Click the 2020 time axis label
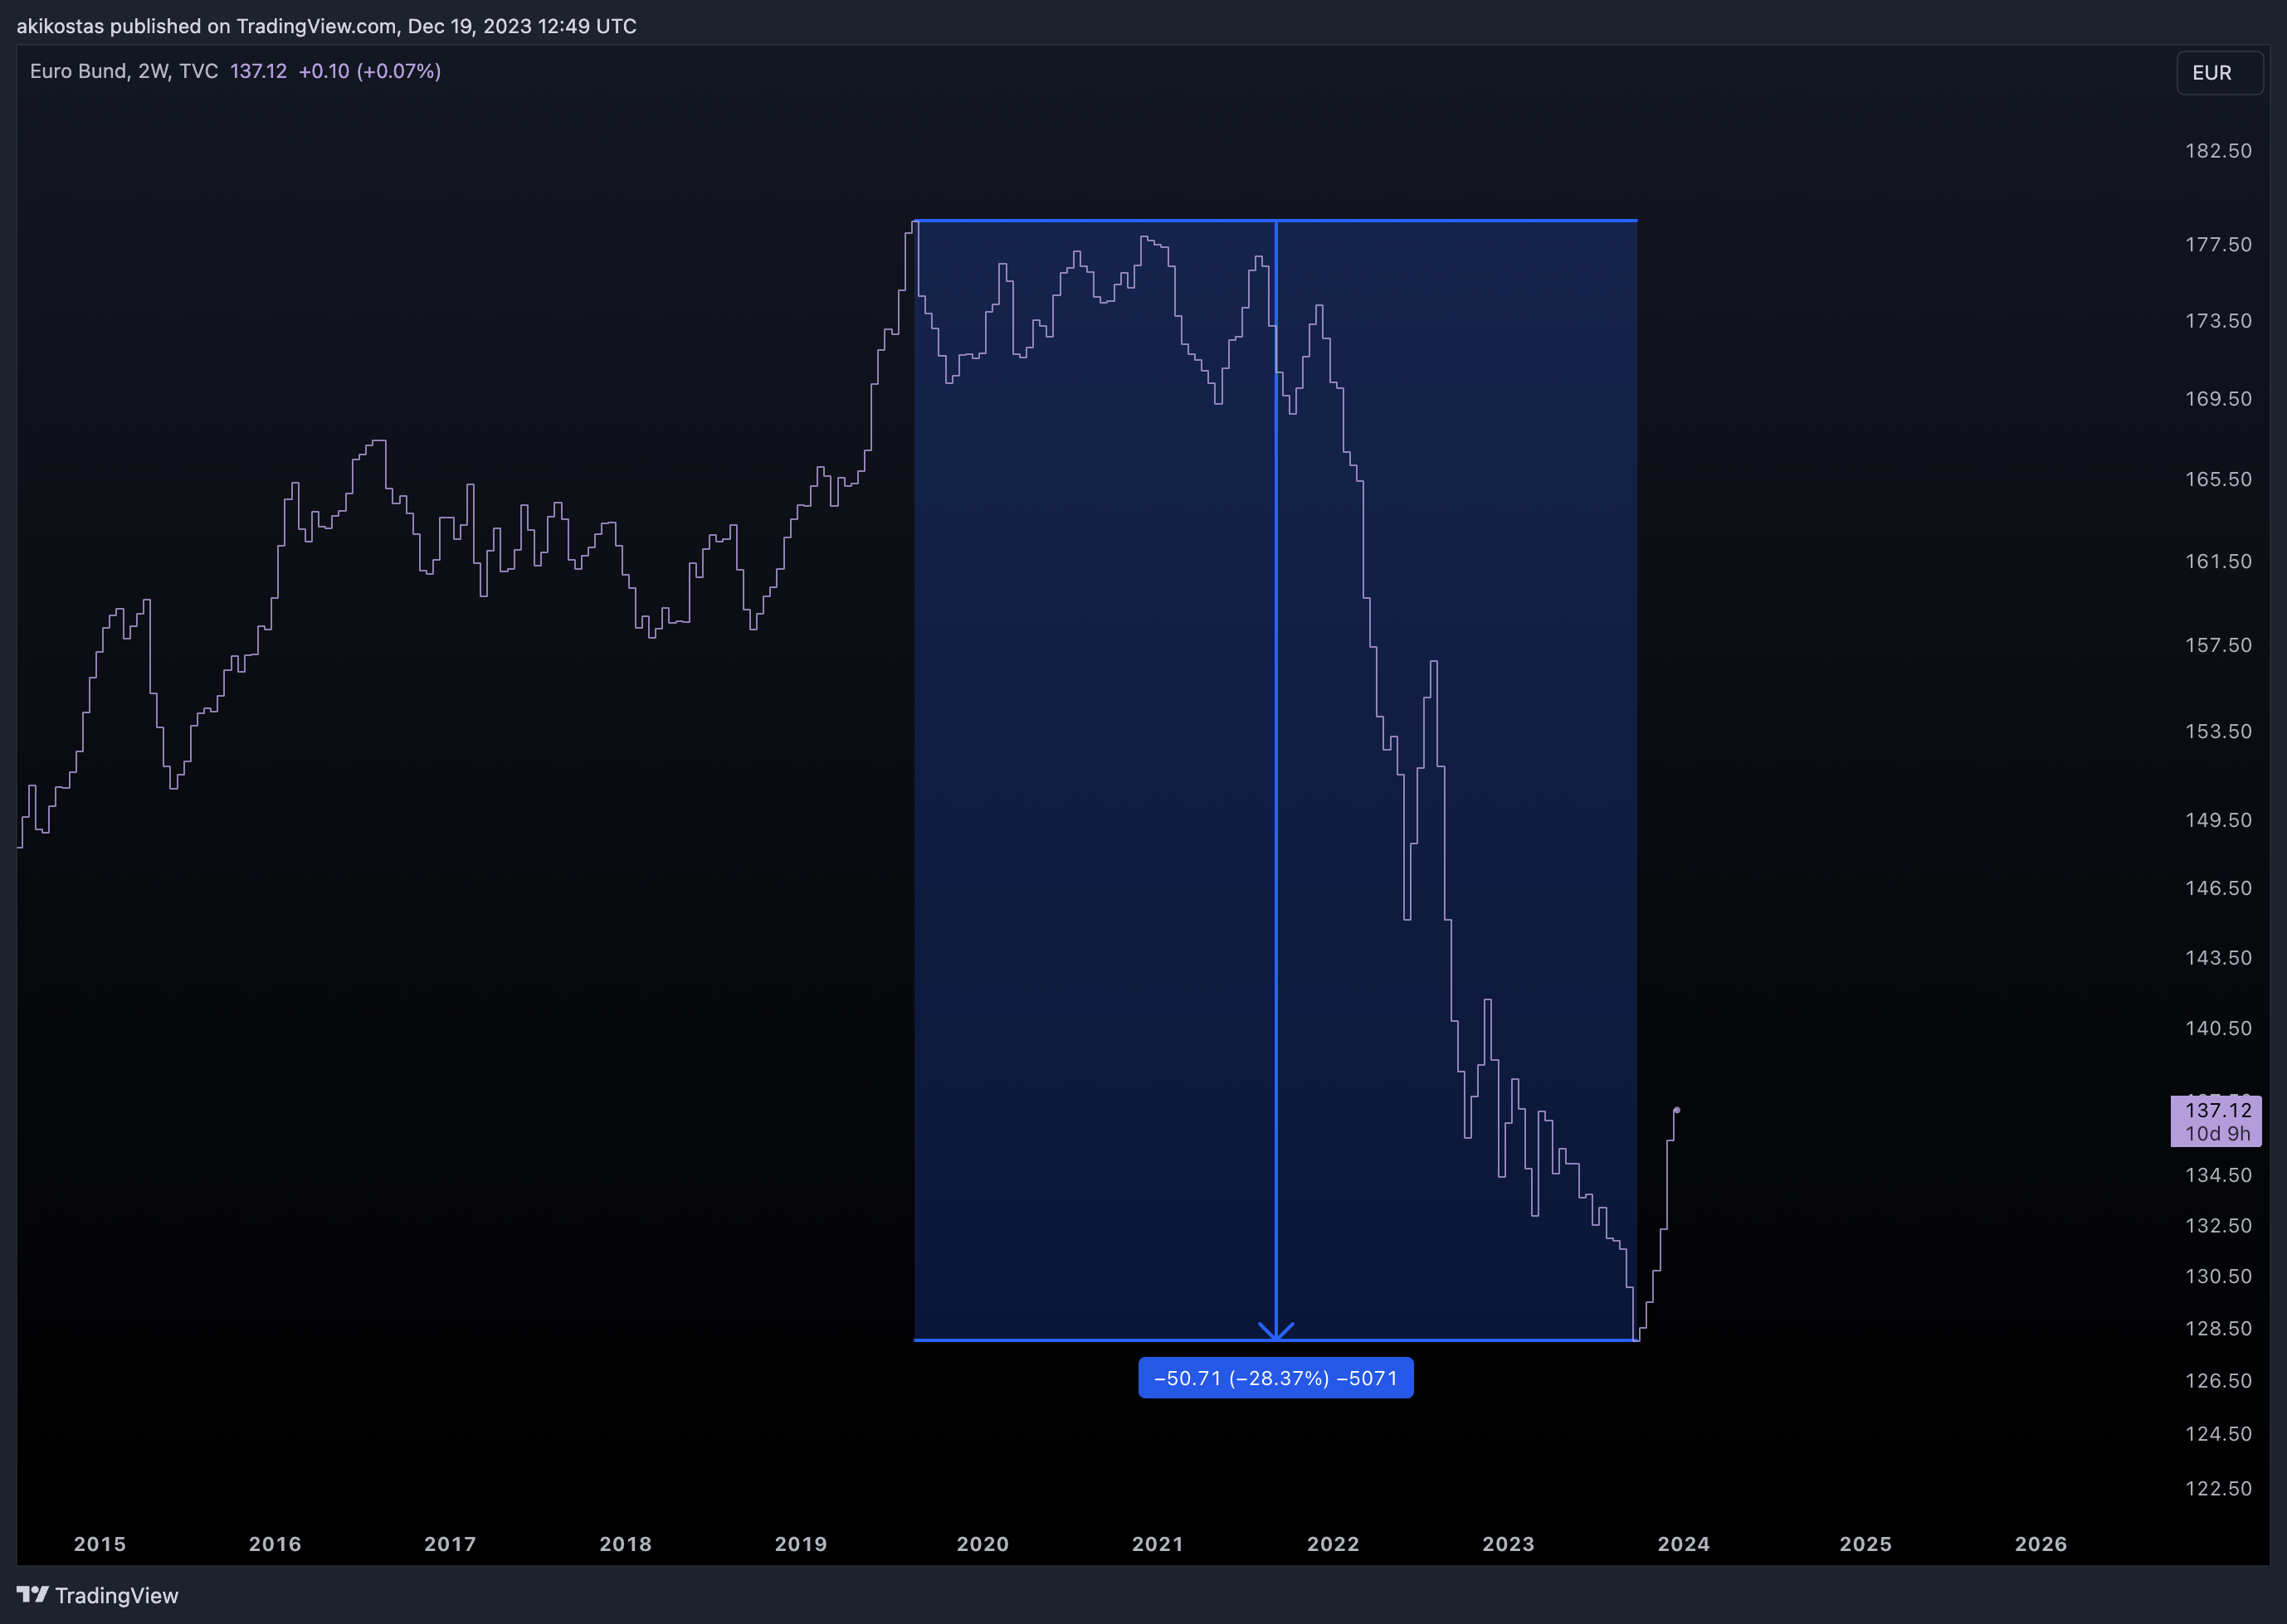The image size is (2287, 1624). pos(983,1544)
